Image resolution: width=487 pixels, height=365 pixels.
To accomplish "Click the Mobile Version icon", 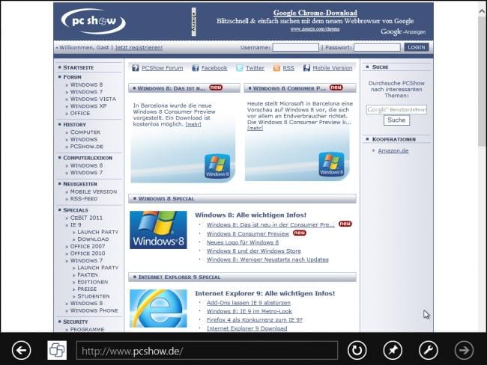I will 306,68.
